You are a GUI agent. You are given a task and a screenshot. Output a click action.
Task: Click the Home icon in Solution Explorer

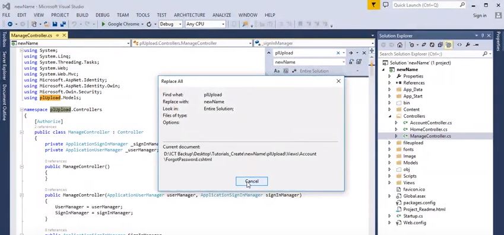click(400, 45)
